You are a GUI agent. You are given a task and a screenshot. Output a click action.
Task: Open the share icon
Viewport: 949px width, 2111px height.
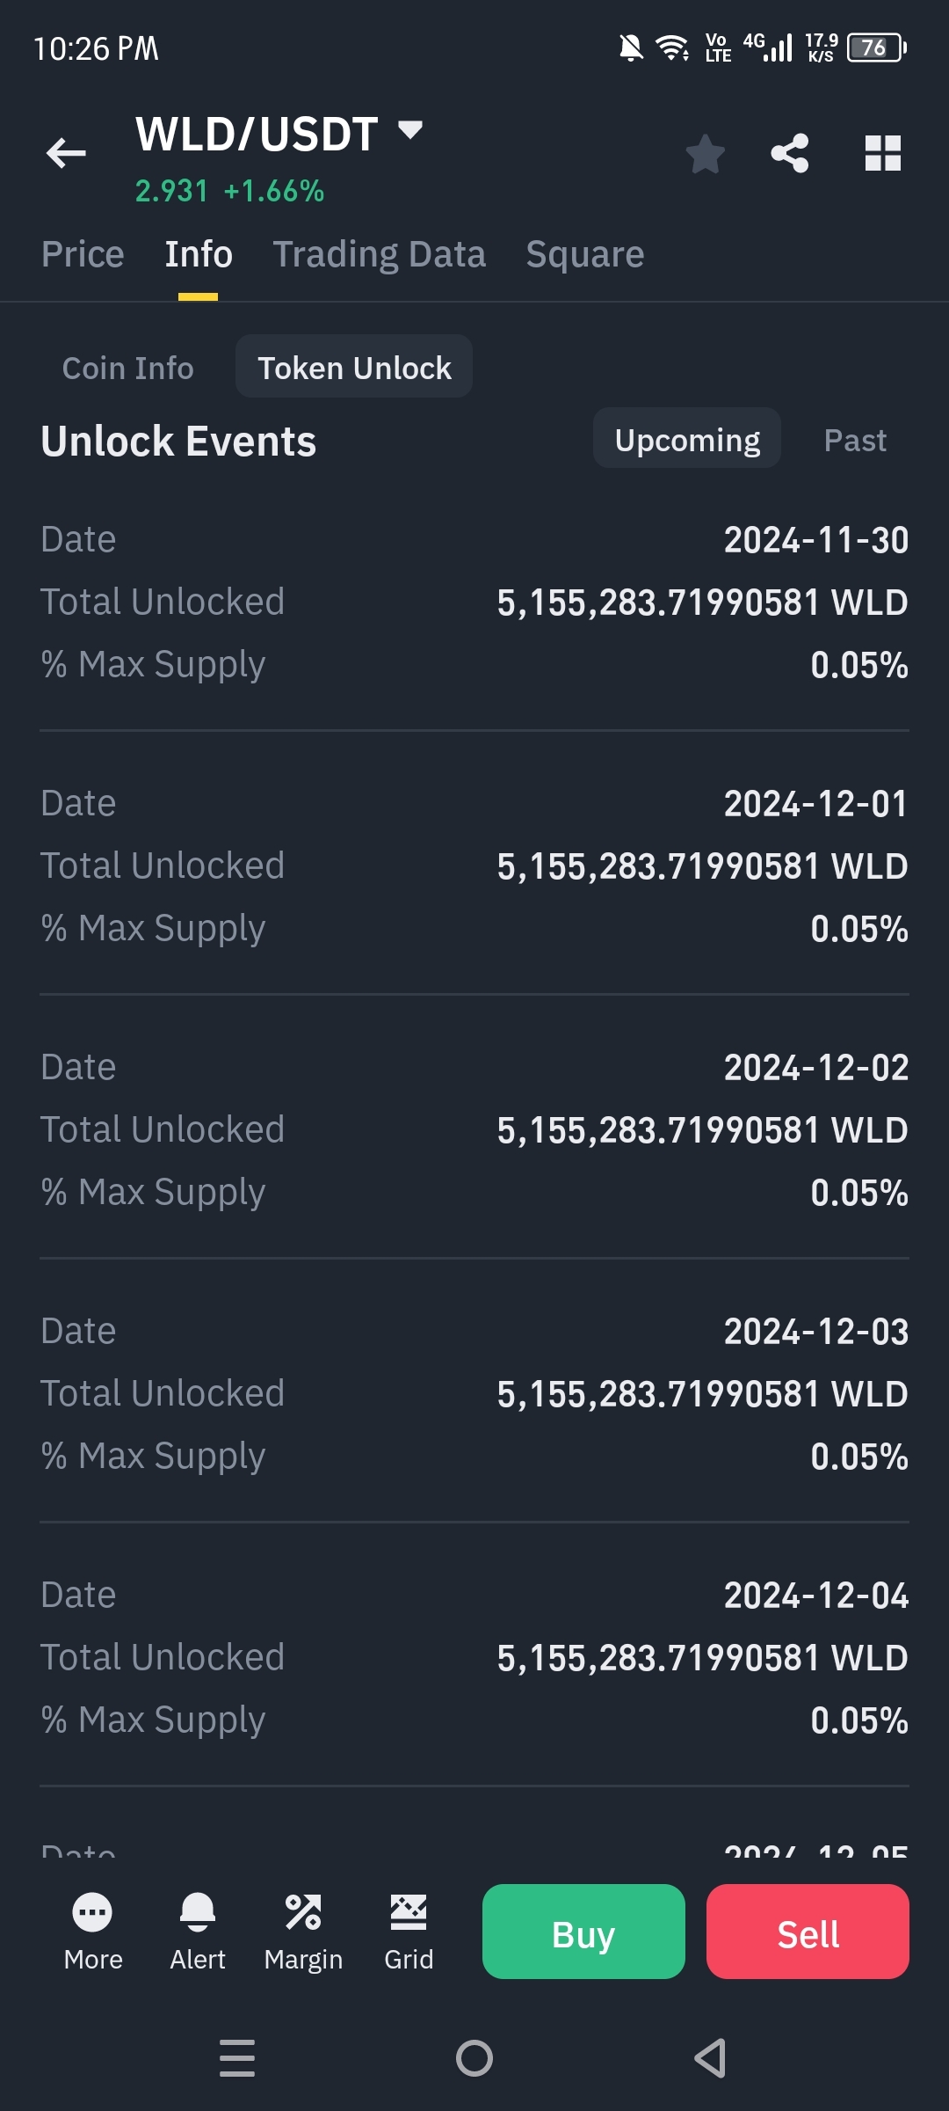click(789, 153)
